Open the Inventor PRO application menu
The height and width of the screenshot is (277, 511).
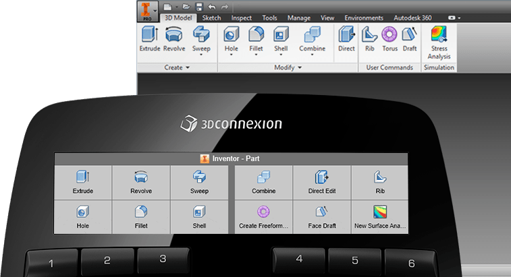tap(147, 11)
